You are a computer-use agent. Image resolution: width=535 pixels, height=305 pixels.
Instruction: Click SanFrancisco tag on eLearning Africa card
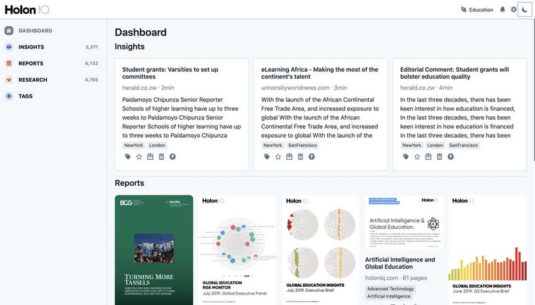click(x=302, y=145)
